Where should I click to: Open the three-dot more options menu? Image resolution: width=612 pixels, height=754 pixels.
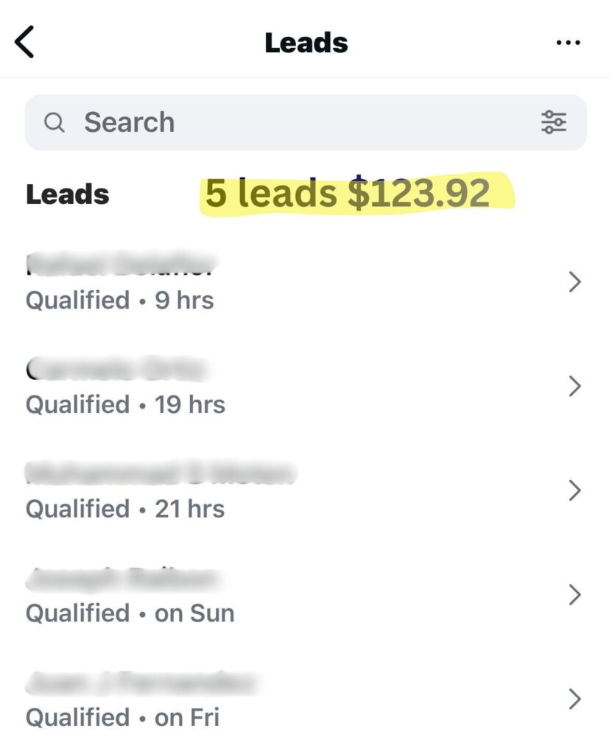click(x=568, y=43)
